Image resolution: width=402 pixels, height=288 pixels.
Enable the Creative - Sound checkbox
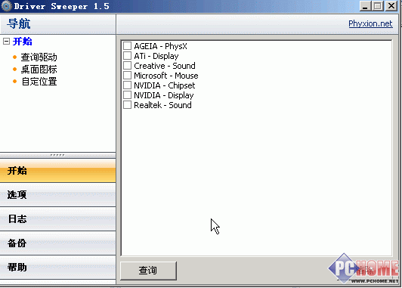[127, 66]
